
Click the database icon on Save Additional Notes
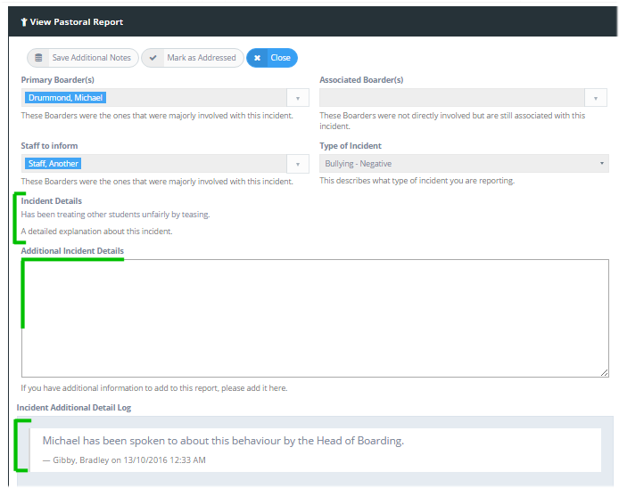[38, 58]
